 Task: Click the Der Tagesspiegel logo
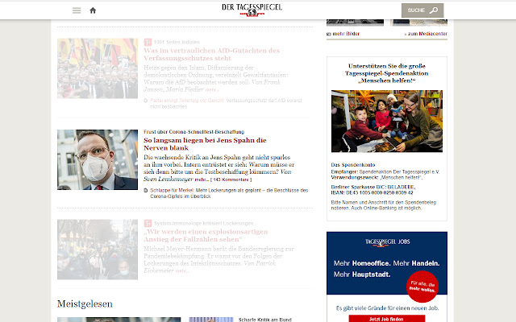click(252, 10)
